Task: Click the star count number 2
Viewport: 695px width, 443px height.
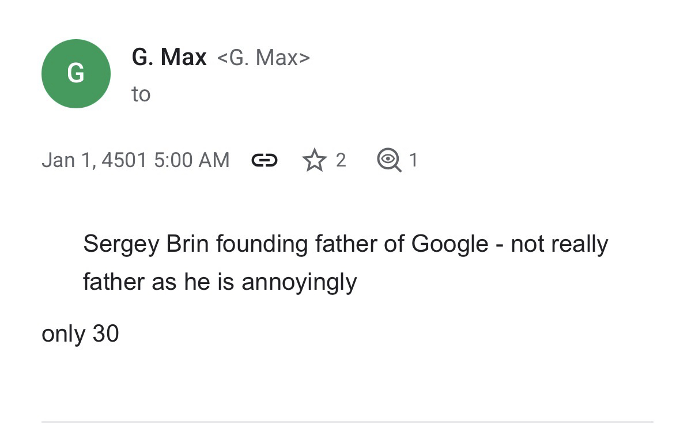Action: pyautogui.click(x=341, y=160)
